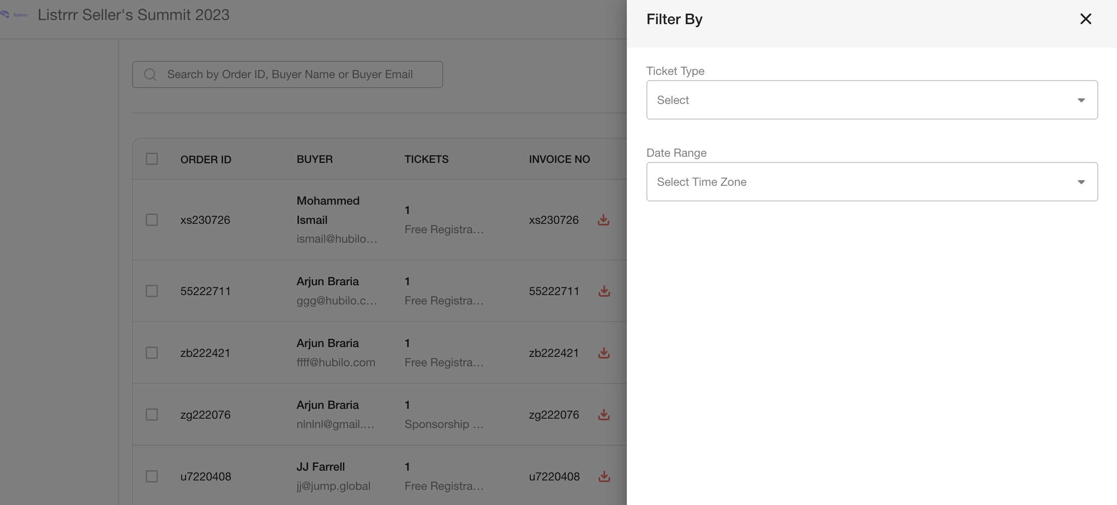Click order ID zb222421 cell

[205, 353]
